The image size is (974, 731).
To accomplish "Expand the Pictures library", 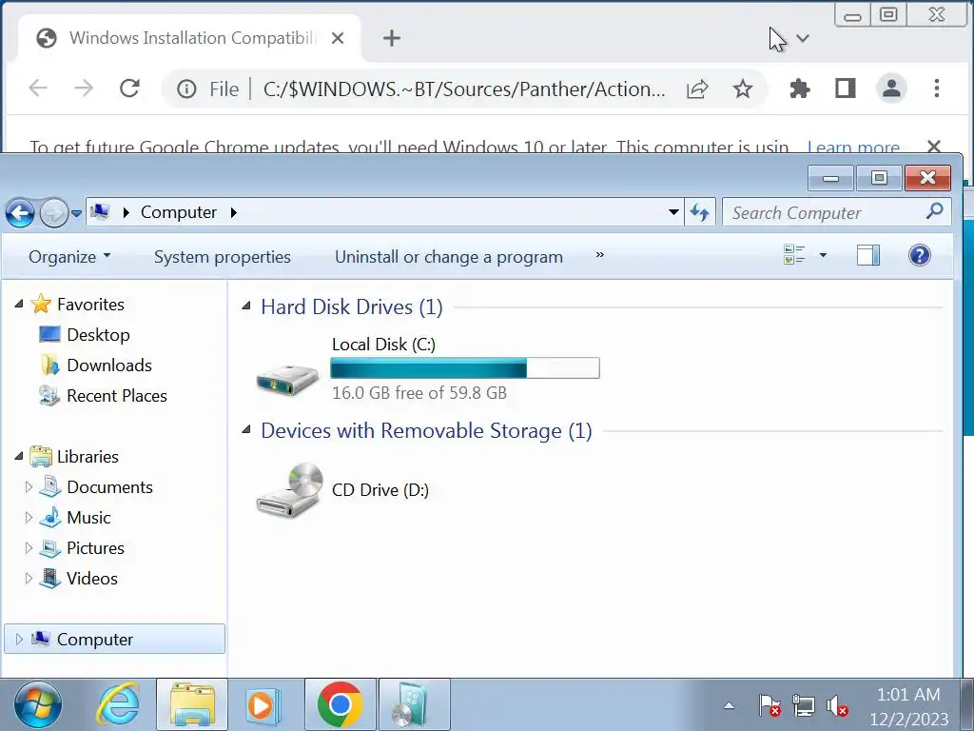I will [28, 547].
